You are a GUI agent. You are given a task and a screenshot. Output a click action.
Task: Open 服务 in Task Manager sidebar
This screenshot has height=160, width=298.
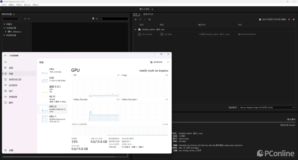(x=19, y=102)
